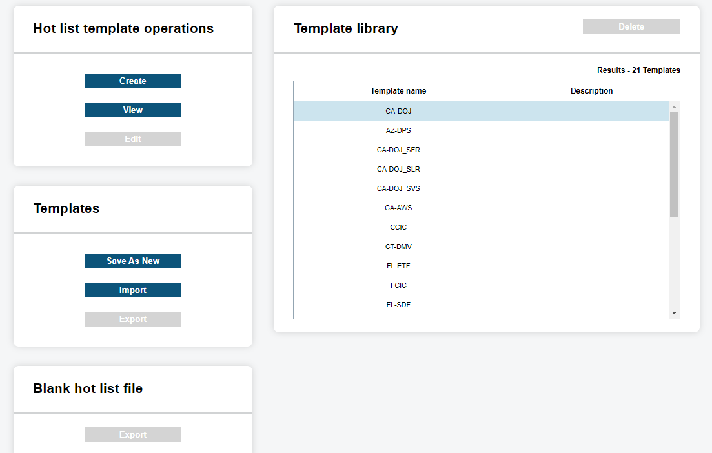Select the CA-DOJ template row

398,111
